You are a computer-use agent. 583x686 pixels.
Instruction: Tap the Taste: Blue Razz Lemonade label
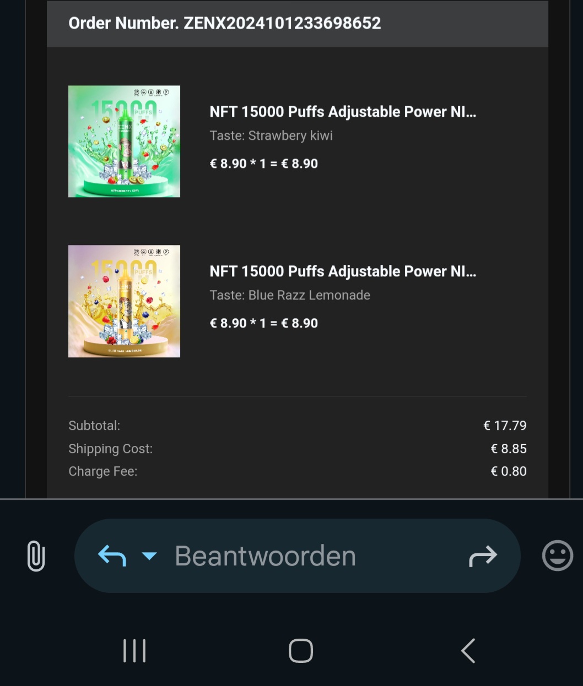point(290,295)
